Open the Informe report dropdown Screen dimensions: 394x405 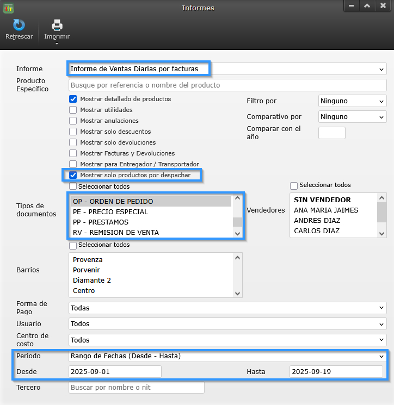227,69
